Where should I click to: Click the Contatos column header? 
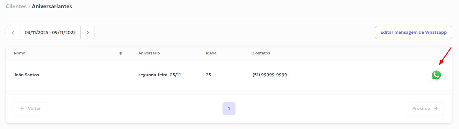click(261, 53)
